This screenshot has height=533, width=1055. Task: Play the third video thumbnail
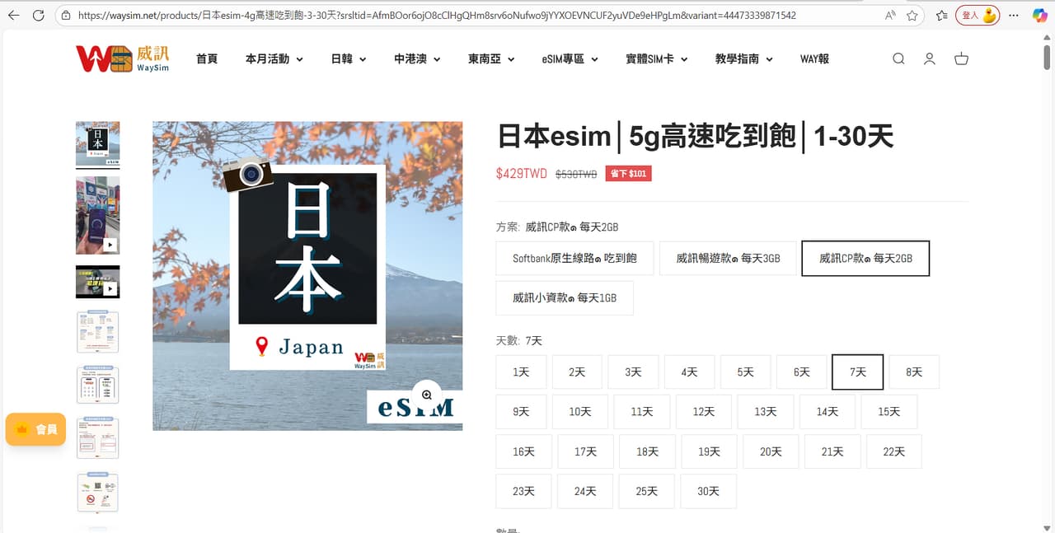pos(97,282)
